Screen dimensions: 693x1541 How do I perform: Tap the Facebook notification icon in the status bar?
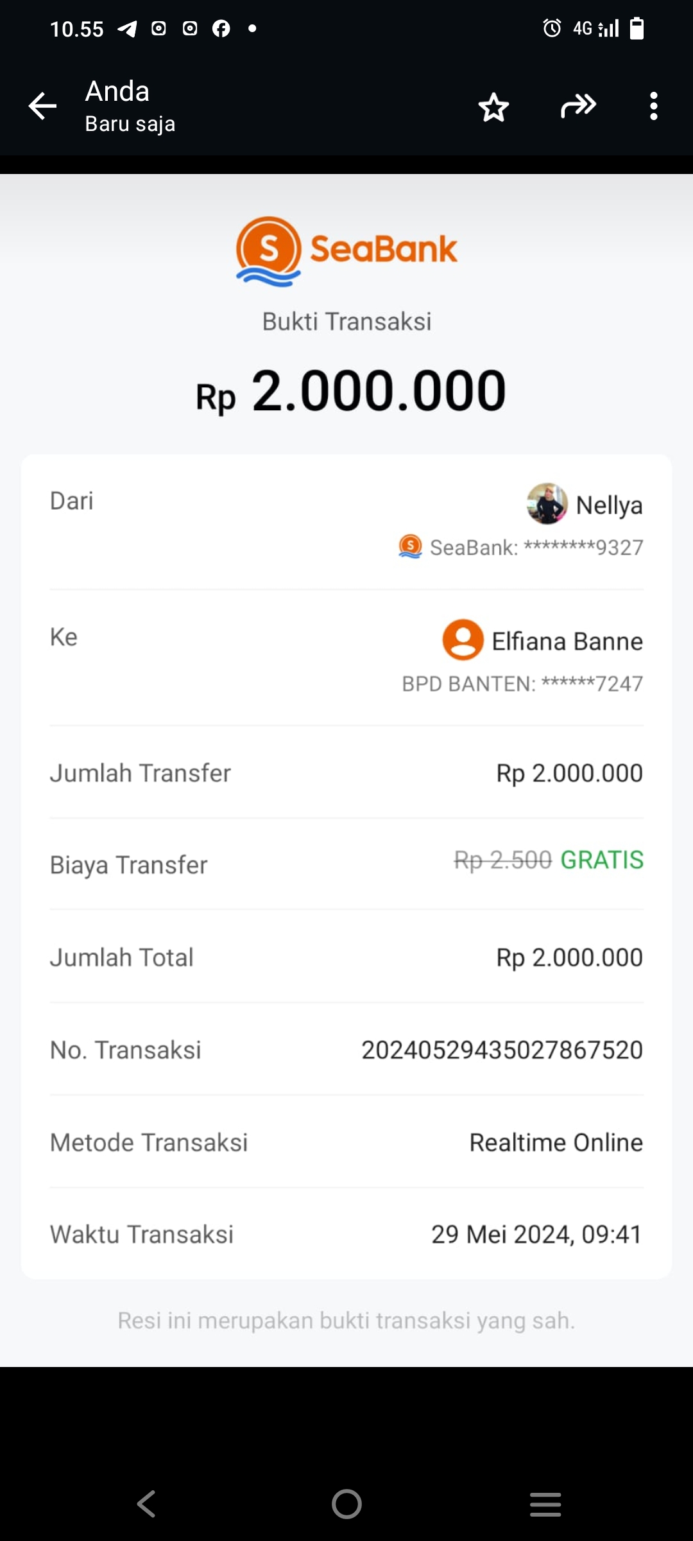(221, 29)
